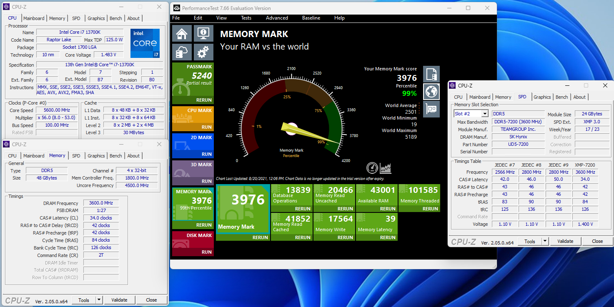Click the save results document icon

(x=431, y=74)
